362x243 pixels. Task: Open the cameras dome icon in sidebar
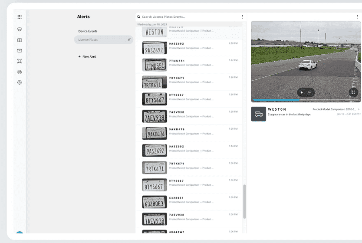click(x=20, y=30)
